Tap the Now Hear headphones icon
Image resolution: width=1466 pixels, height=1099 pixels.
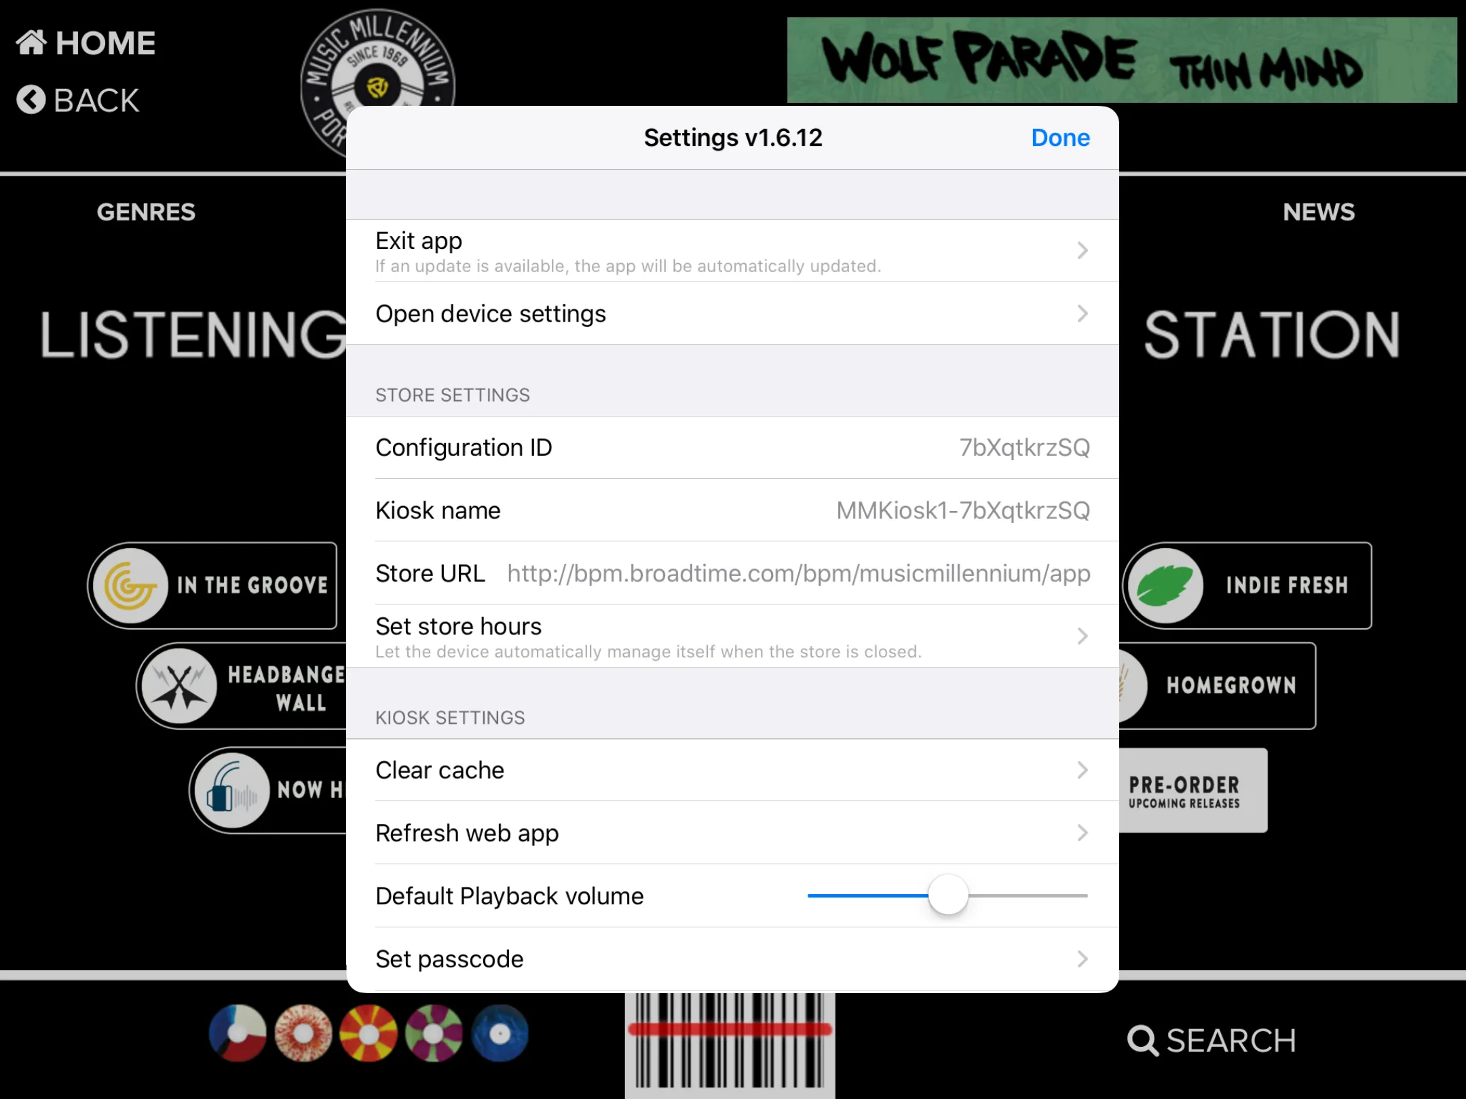[232, 790]
